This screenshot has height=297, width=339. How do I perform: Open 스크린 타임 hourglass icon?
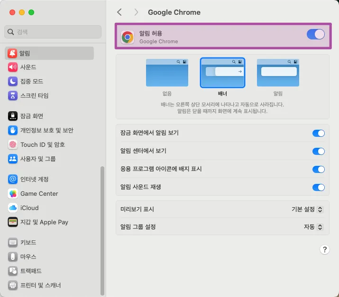(x=12, y=96)
